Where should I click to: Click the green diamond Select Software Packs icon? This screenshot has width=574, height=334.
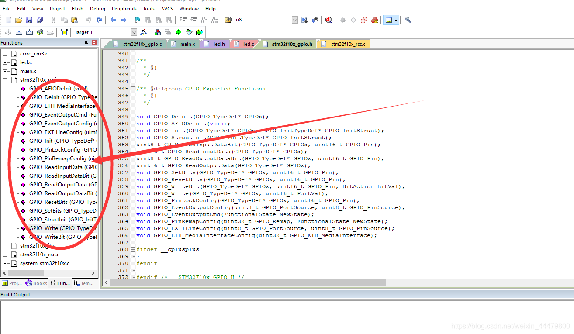click(179, 32)
